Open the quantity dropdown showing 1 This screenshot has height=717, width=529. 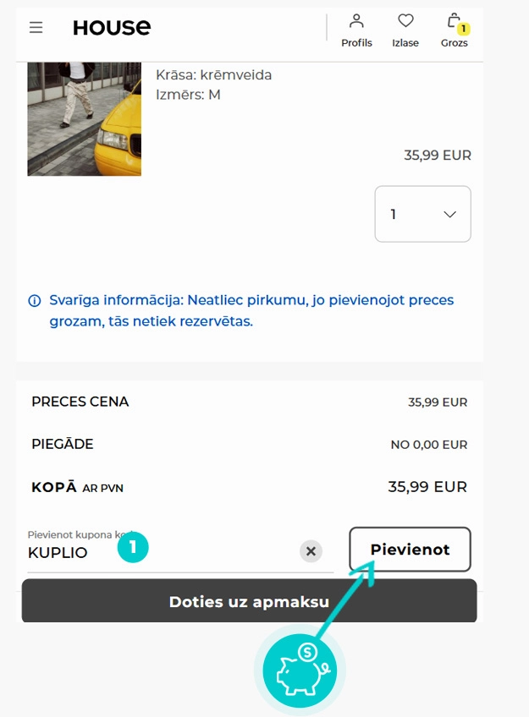[x=422, y=214]
